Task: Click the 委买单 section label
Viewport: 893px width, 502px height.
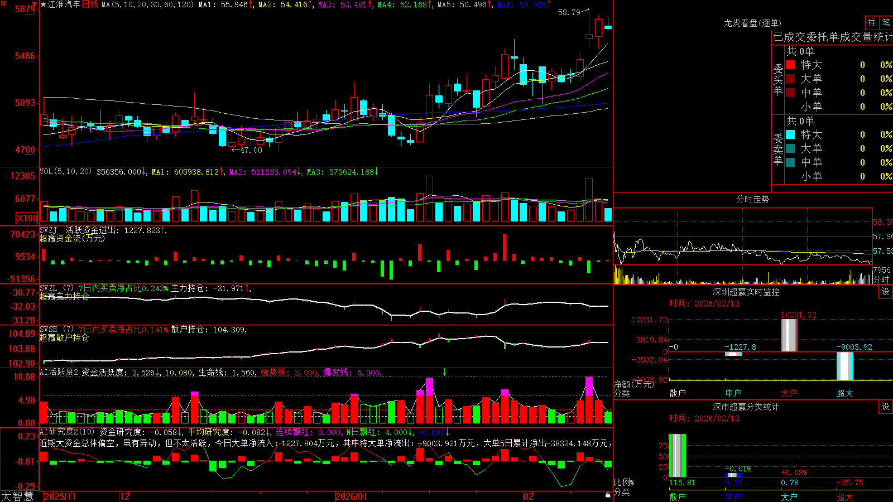Action: coord(778,79)
